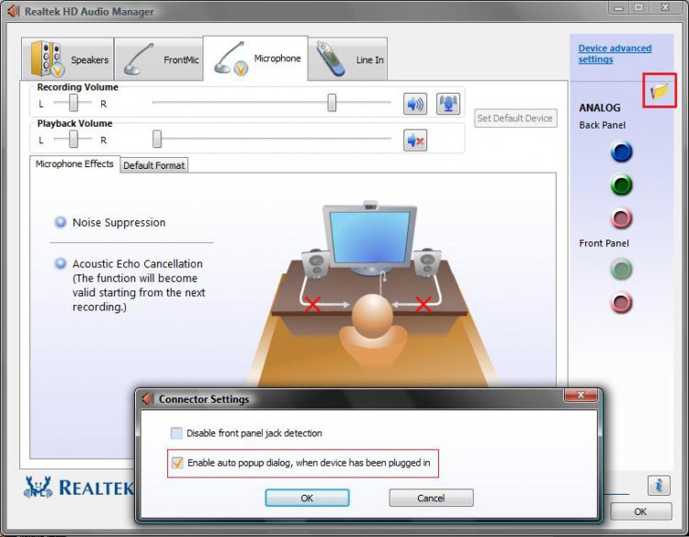Click the recording volume mute speaker icon
The height and width of the screenshot is (537, 689).
point(415,104)
